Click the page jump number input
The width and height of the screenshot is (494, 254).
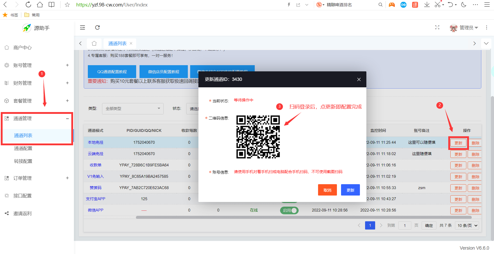pyautogui.click(x=405, y=226)
